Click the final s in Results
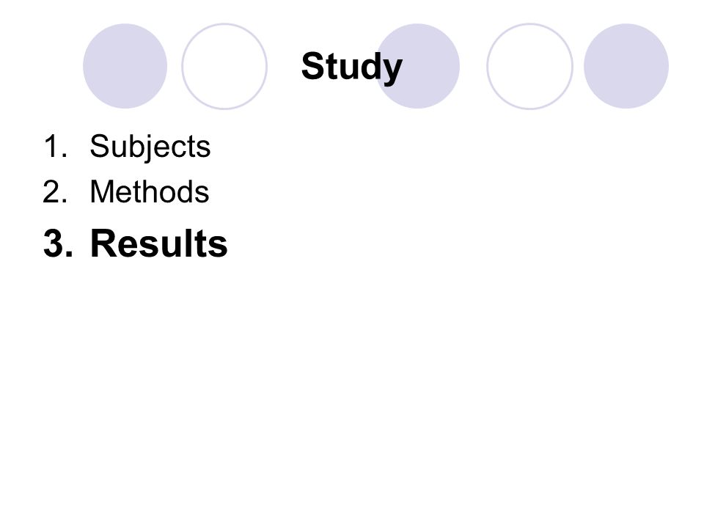The width and height of the screenshot is (704, 528). pyautogui.click(x=219, y=247)
